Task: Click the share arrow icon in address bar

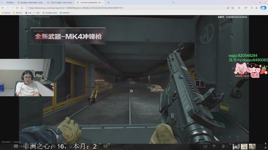Action: (x=228, y=8)
